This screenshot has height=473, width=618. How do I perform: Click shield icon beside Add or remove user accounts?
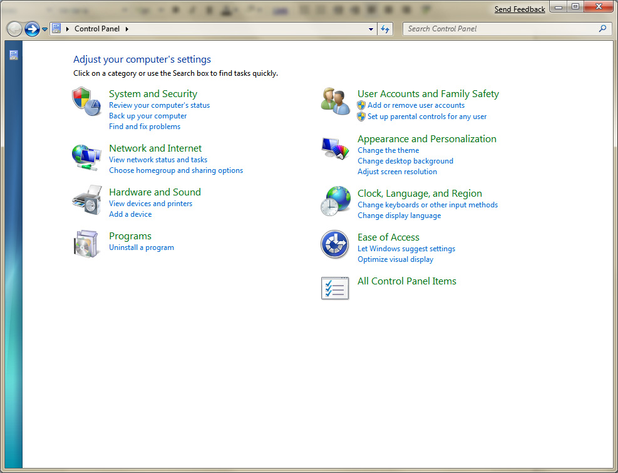pos(361,105)
